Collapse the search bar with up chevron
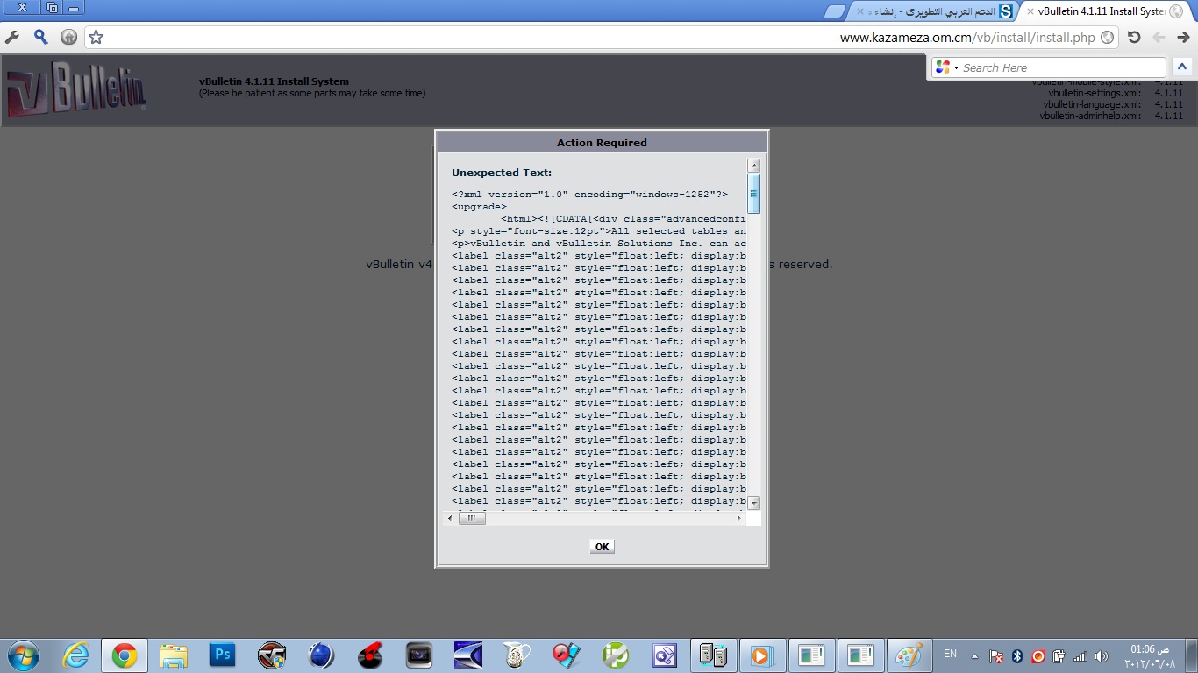The width and height of the screenshot is (1198, 673). click(x=1181, y=67)
